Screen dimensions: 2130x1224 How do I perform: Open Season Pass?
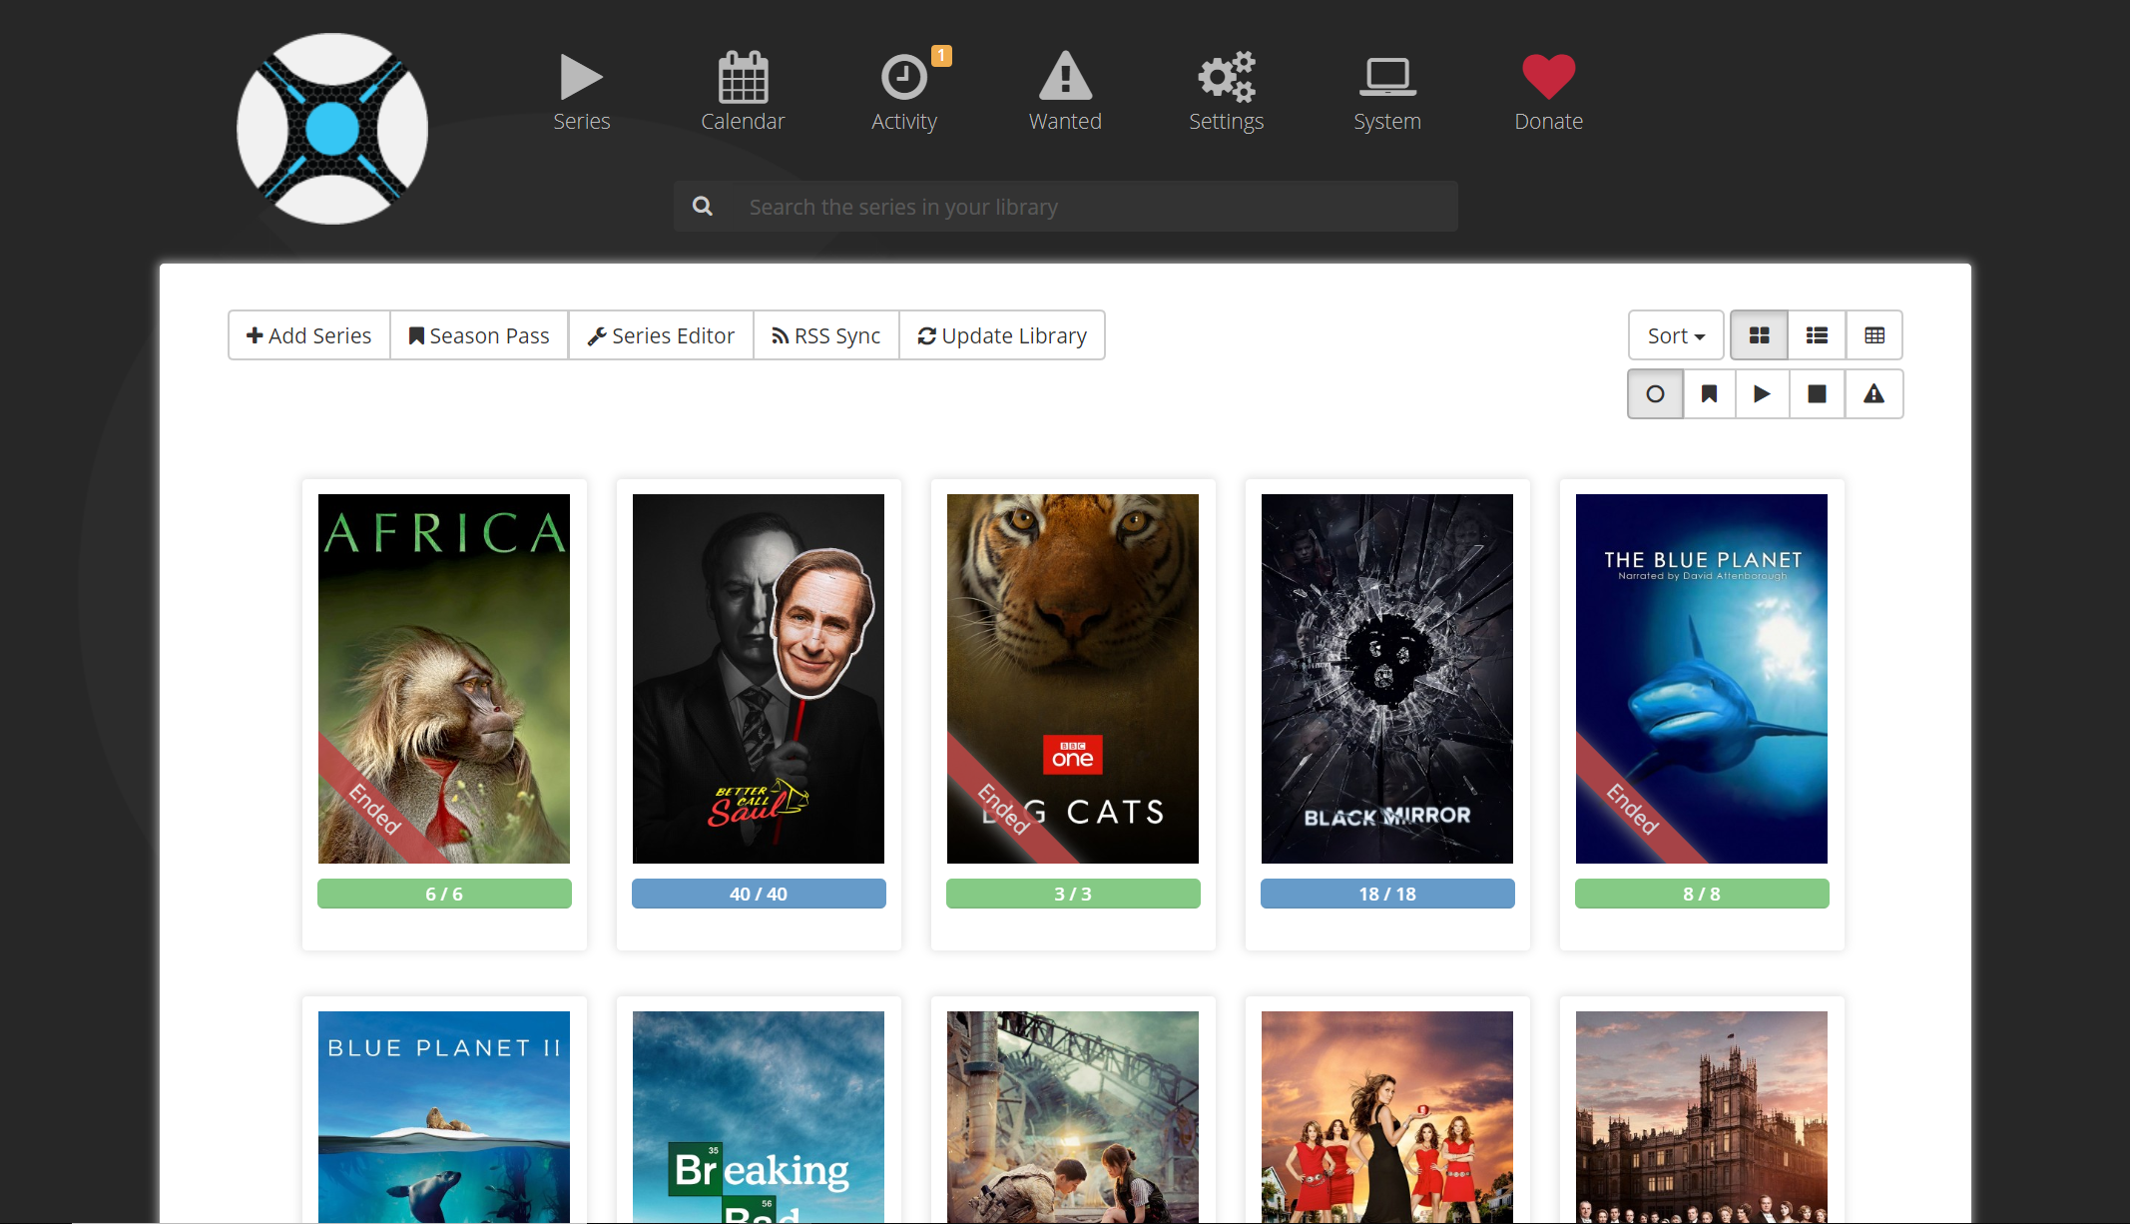click(x=479, y=335)
